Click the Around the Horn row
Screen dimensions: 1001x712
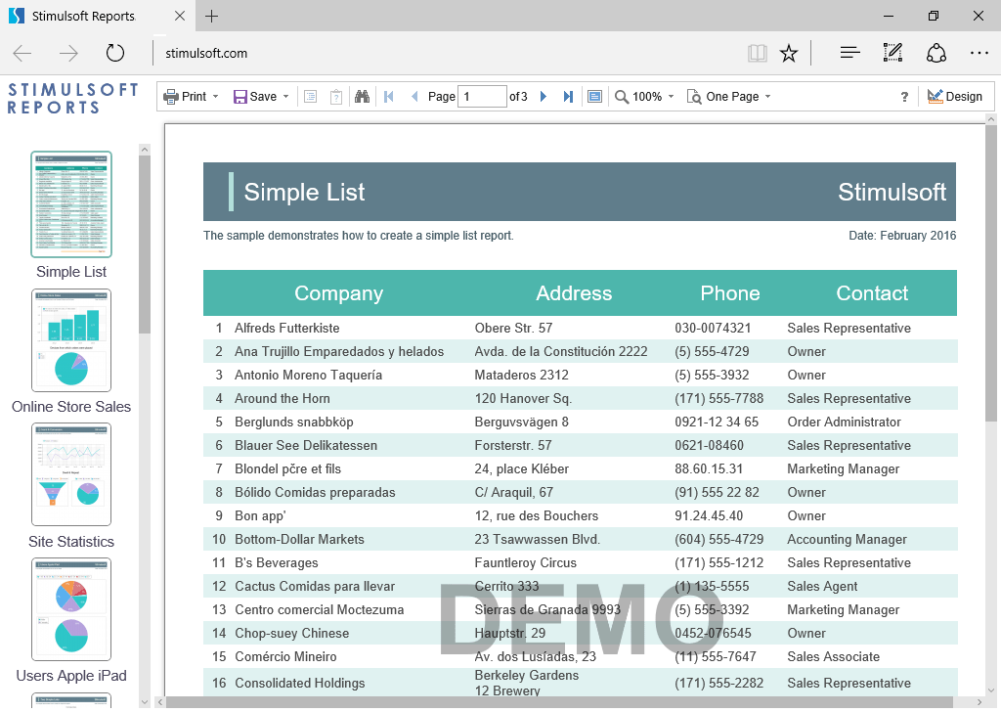581,398
